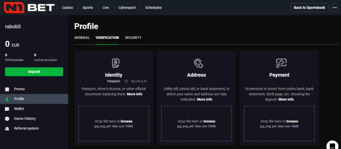Click the Identity card title
The height and width of the screenshot is (149, 341).
114,75
